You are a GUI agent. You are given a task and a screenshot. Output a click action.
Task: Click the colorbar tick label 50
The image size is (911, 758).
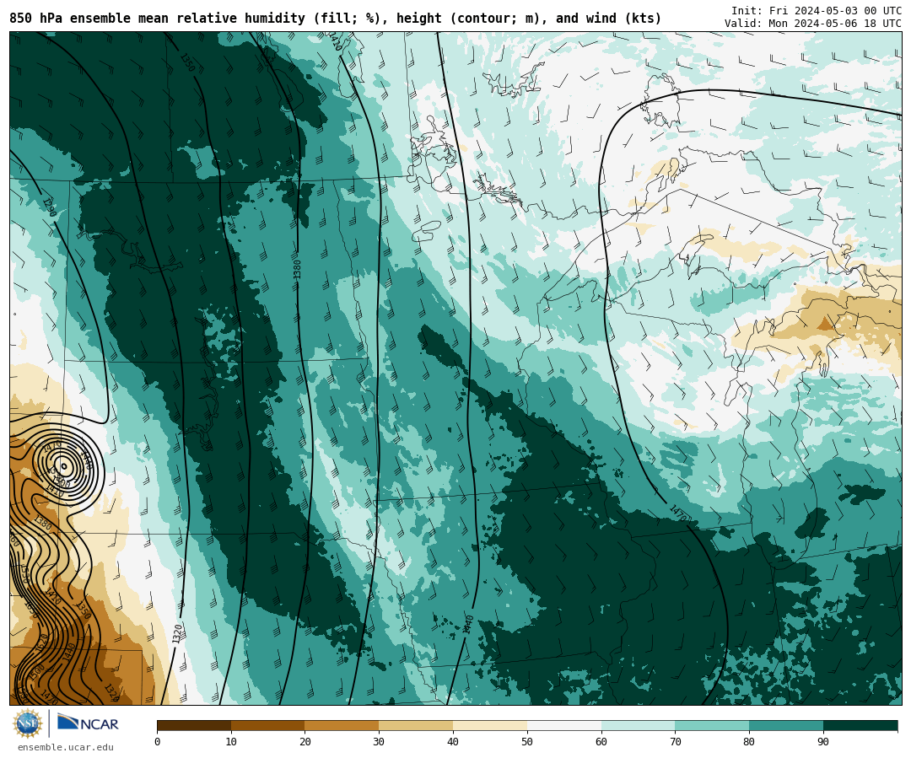[527, 742]
